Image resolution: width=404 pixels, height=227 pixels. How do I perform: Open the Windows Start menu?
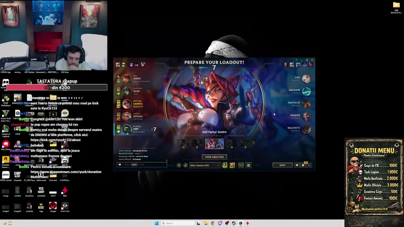coord(157,223)
